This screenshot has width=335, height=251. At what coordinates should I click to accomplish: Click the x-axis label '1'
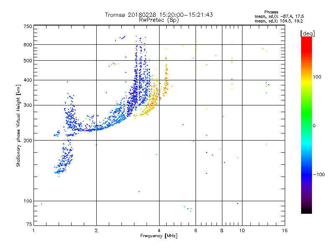coord(33,231)
